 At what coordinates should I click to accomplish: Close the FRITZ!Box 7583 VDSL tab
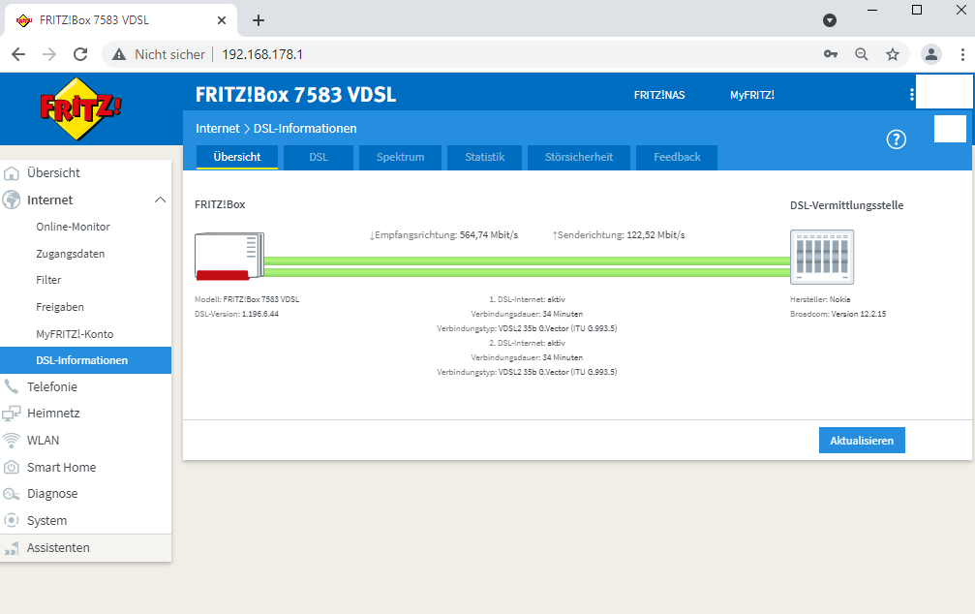[222, 20]
